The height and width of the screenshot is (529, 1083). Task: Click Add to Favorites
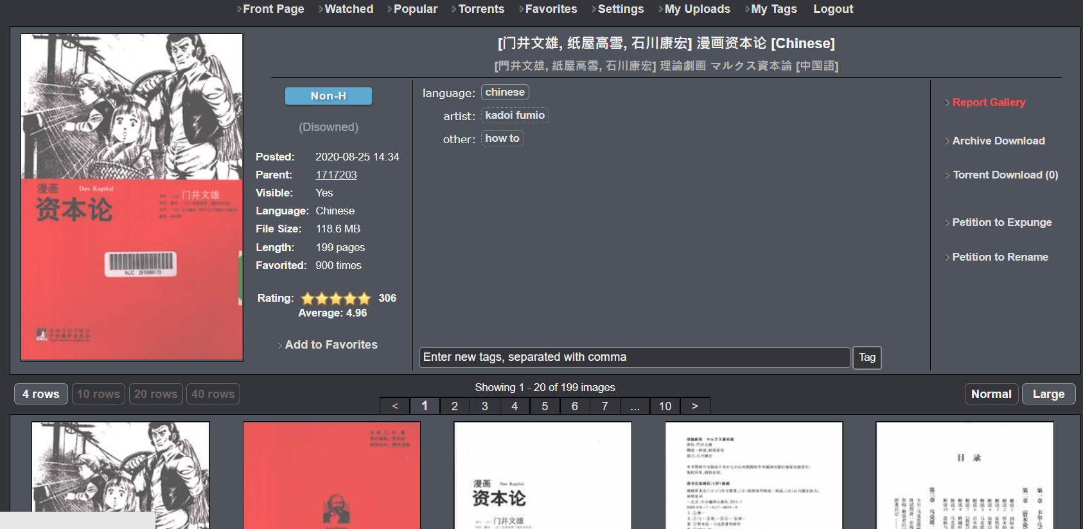click(x=331, y=345)
